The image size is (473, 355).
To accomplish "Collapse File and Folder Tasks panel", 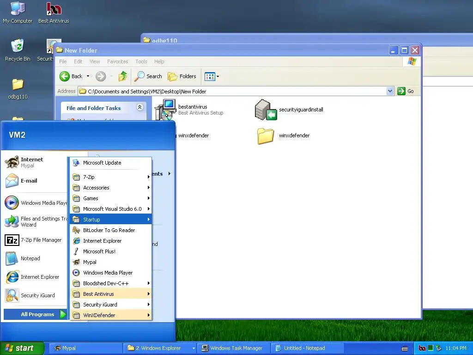I will click(139, 107).
